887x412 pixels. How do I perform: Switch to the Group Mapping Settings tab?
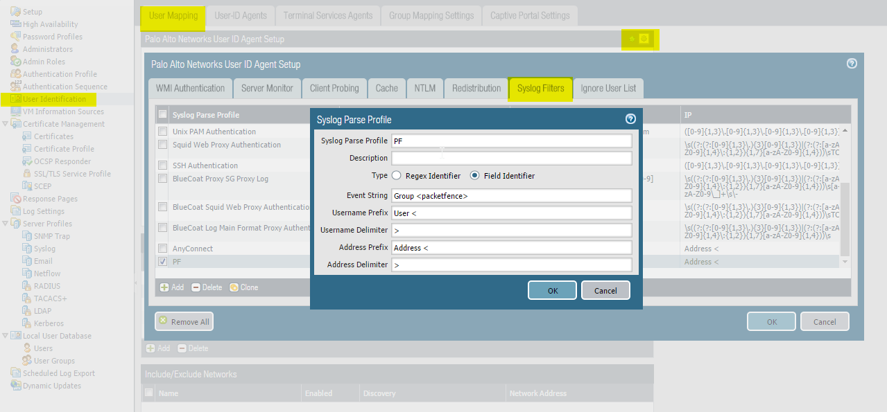point(431,15)
